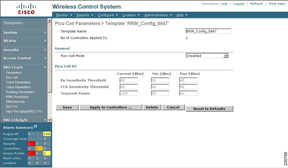This screenshot has width=288, height=168.
Task: Open Video Parameters in the sidebar
Action: (x=18, y=87)
